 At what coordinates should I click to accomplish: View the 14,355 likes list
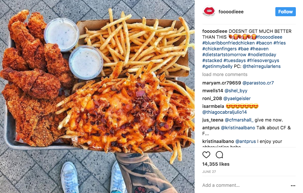tap(216, 164)
